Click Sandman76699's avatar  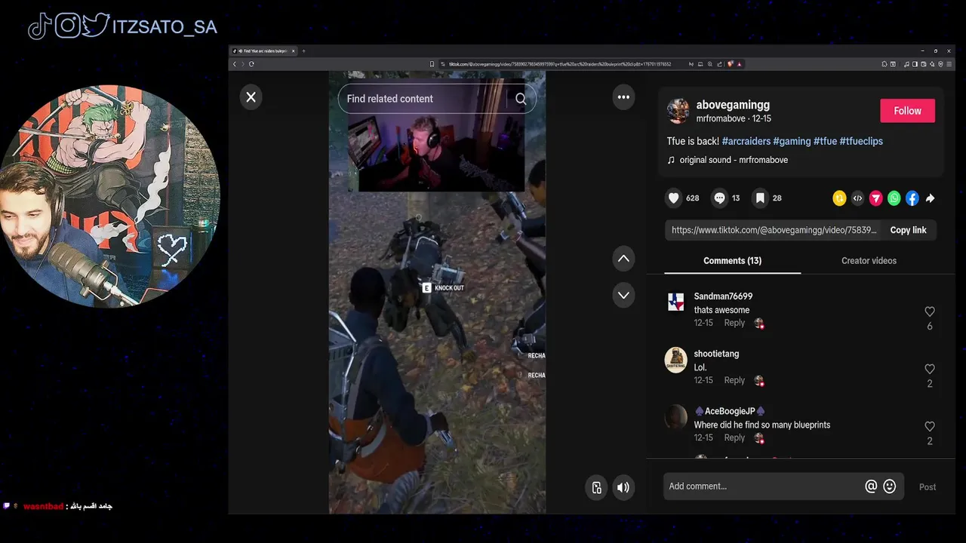coord(675,302)
